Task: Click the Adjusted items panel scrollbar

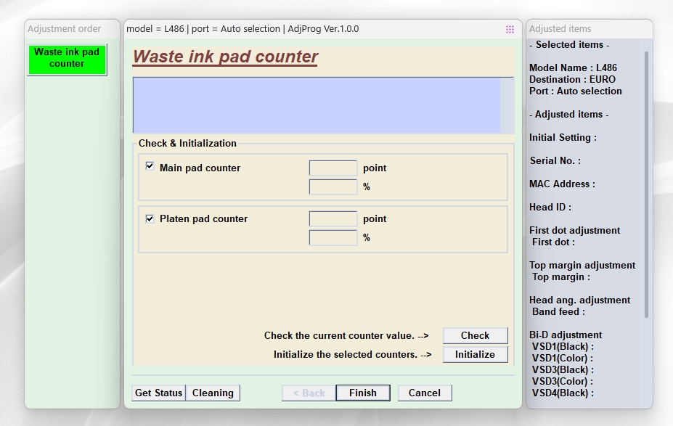Action: click(x=646, y=181)
